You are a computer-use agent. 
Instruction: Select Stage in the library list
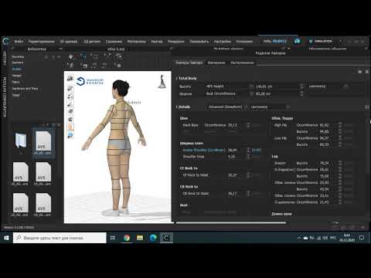(x=15, y=95)
